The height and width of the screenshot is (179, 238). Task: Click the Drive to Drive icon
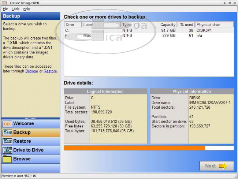(7, 150)
